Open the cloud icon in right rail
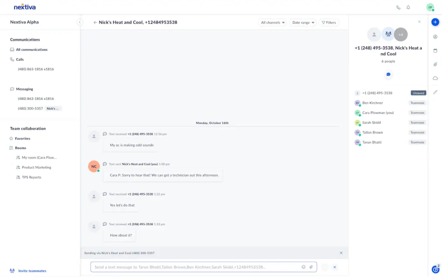 point(435,78)
